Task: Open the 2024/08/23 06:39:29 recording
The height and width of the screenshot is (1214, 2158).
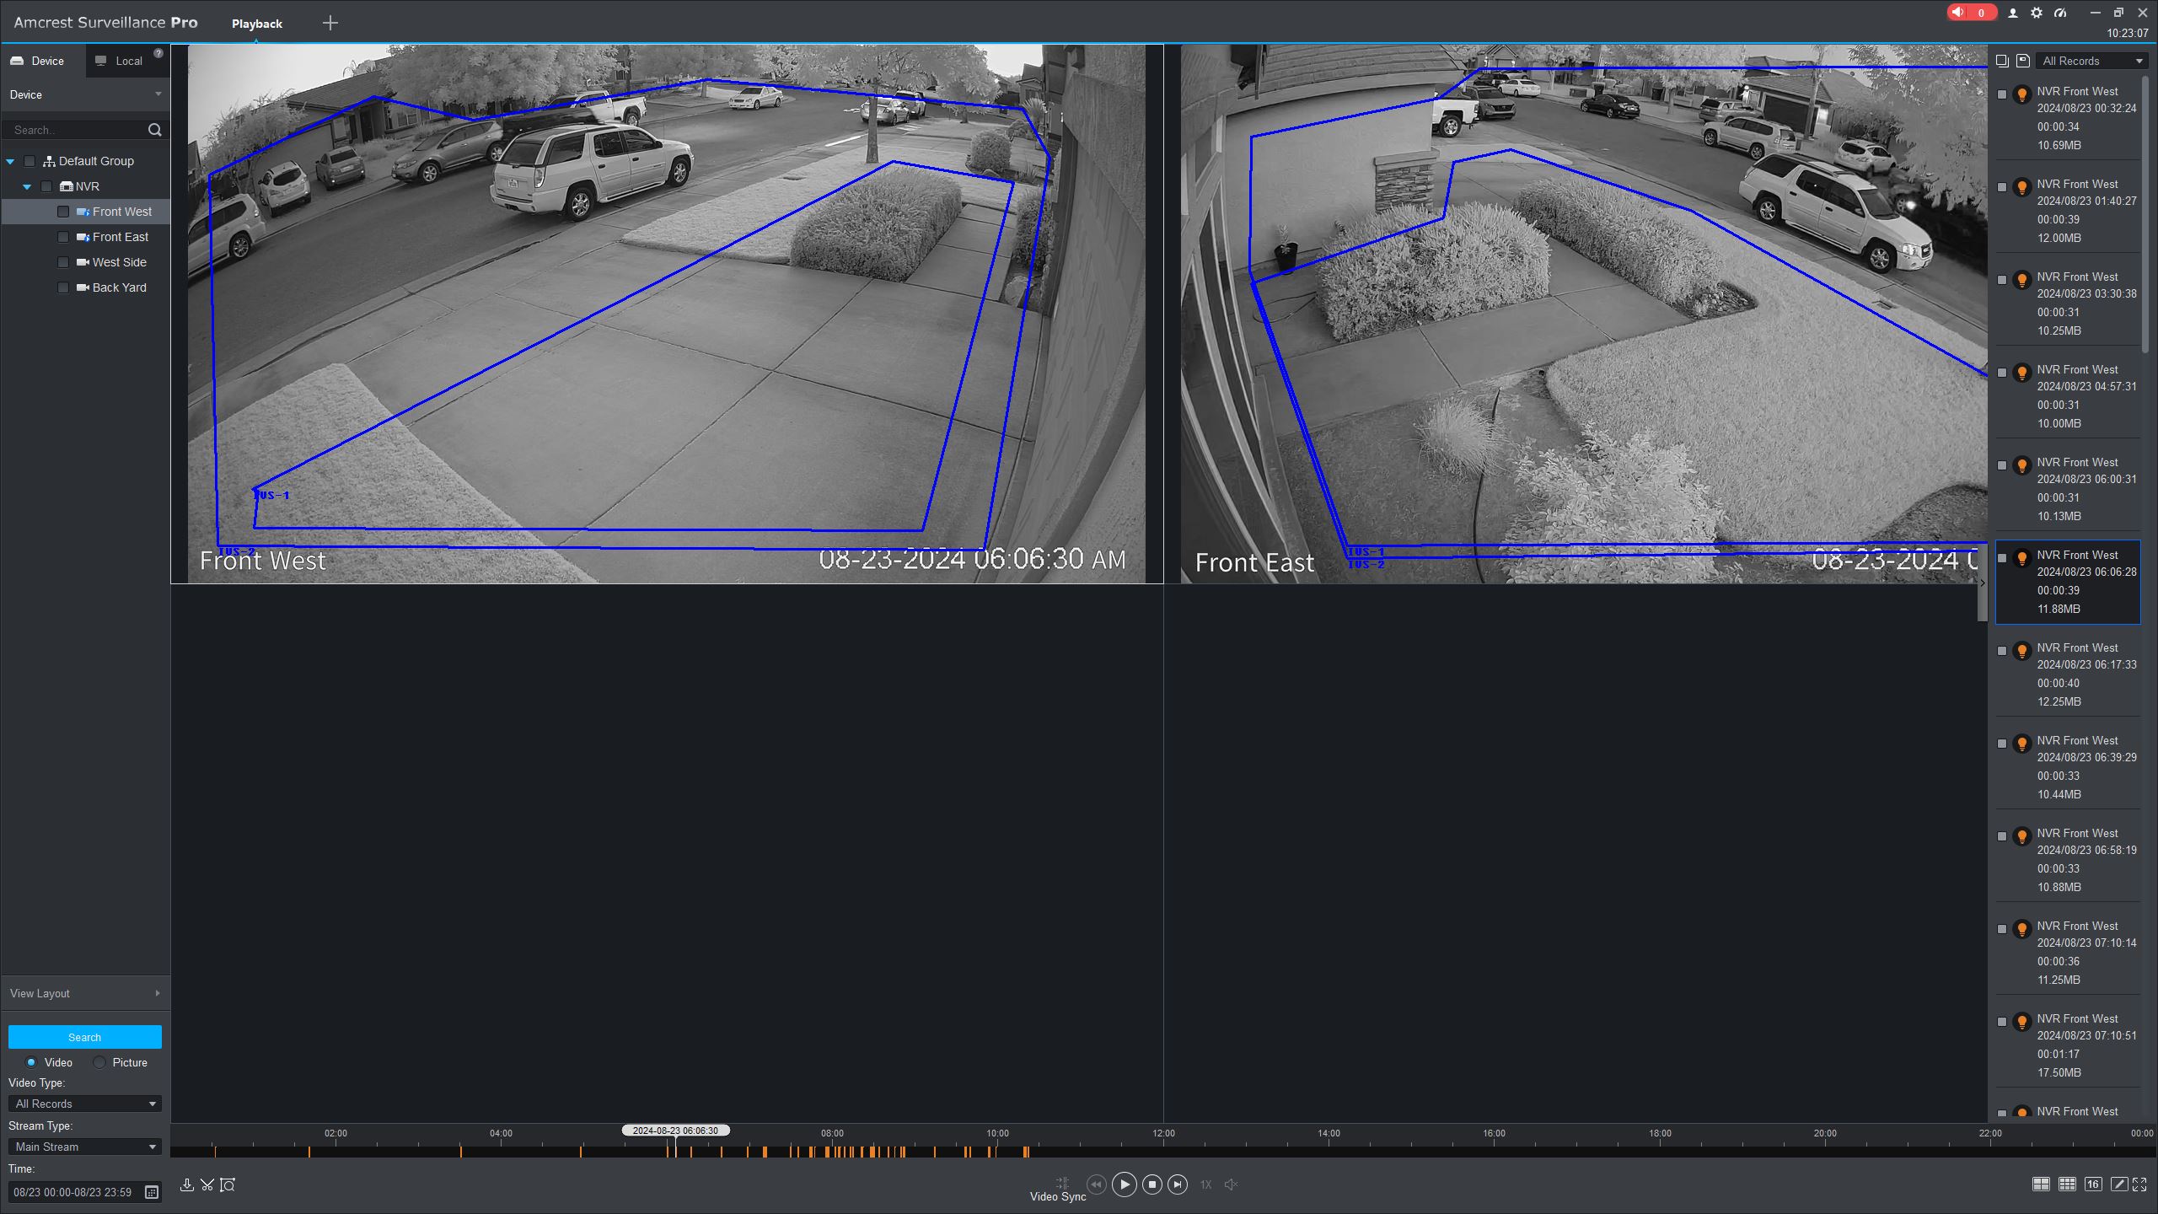Action: pos(2068,767)
